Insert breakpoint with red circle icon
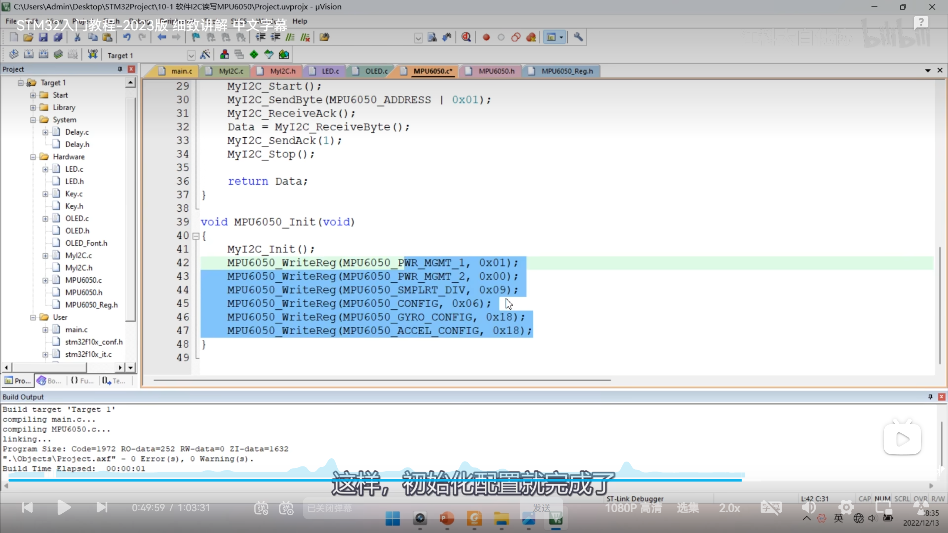Viewport: 948px width, 533px height. 486,37
